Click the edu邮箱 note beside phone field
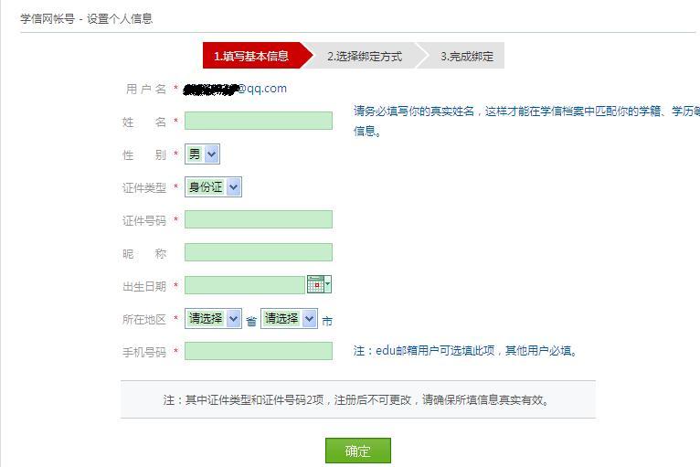700x467 pixels. (465, 350)
